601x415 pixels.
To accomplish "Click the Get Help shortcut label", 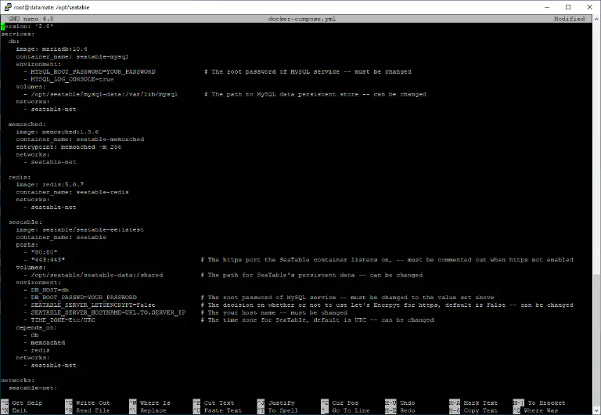I will [27, 402].
